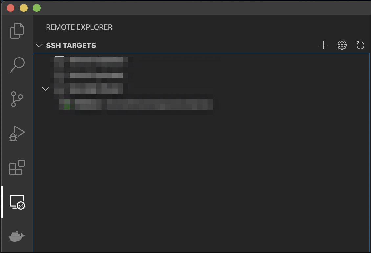Screen dimensions: 371x253
Task: Open the Run and Debug view
Action: click(x=17, y=133)
